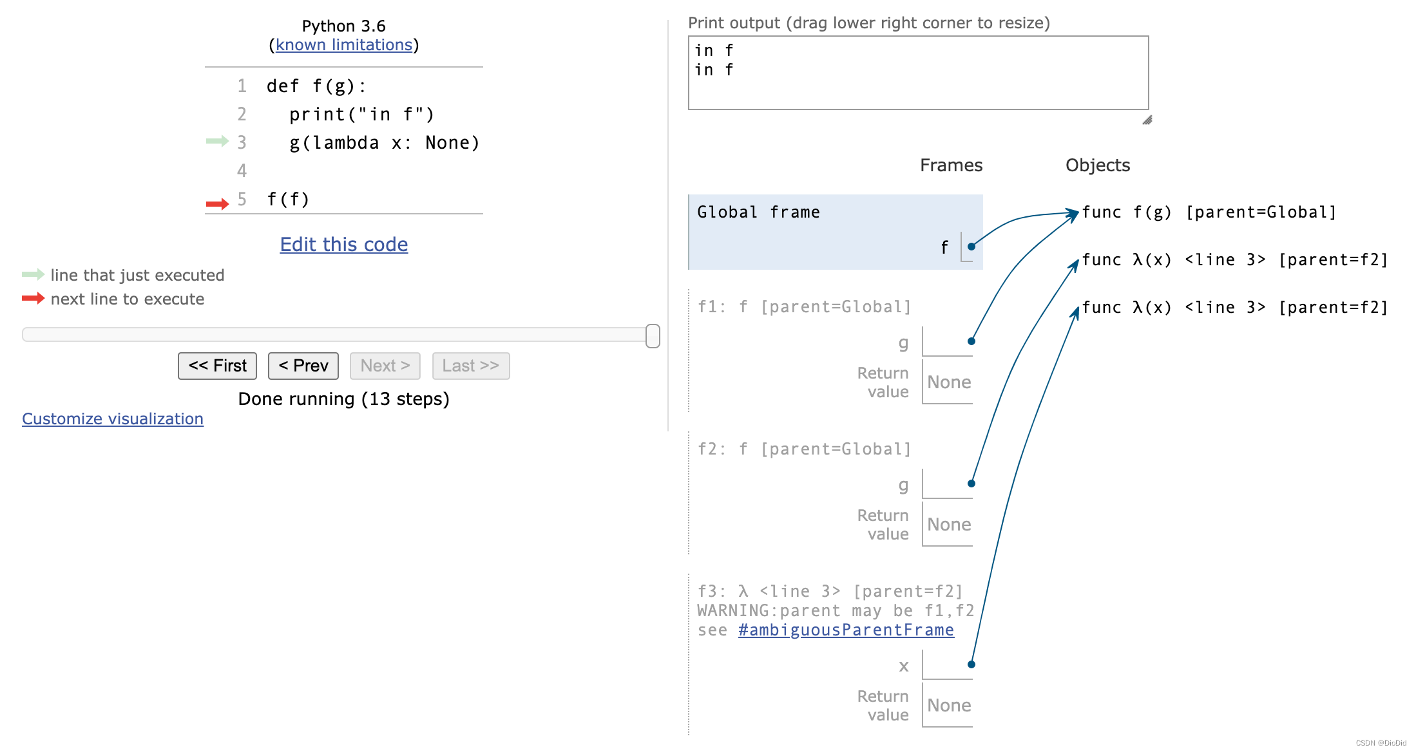Click pointer dot of x in frame f3
This screenshot has width=1416, height=752.
coord(971,664)
